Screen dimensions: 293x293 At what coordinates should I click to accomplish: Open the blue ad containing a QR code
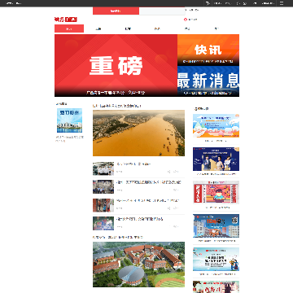[216, 225]
